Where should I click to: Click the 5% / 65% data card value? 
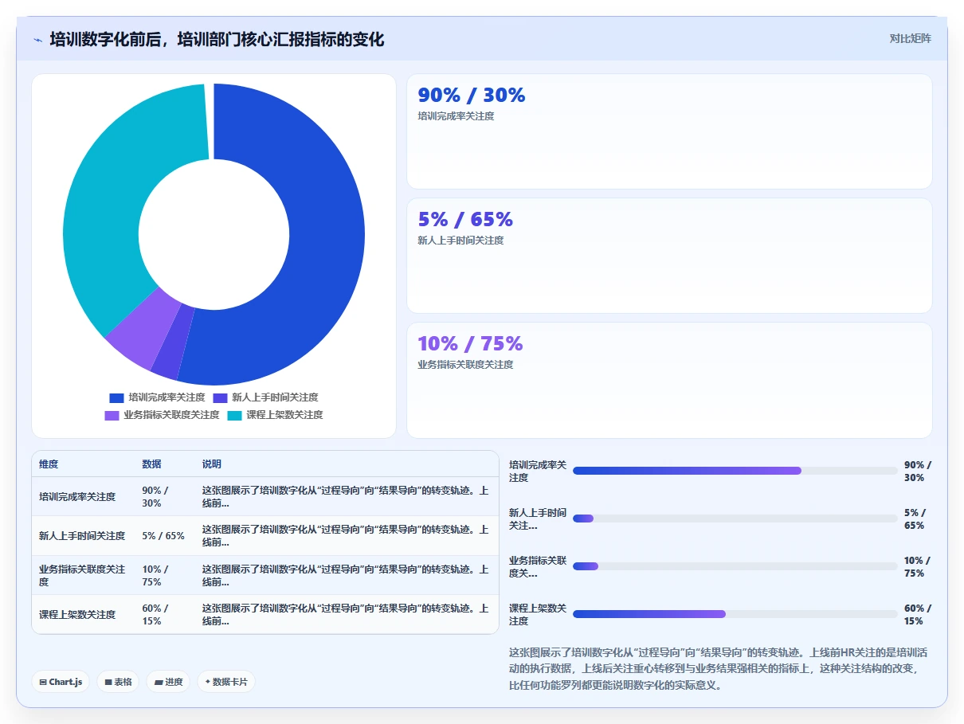[x=465, y=219]
